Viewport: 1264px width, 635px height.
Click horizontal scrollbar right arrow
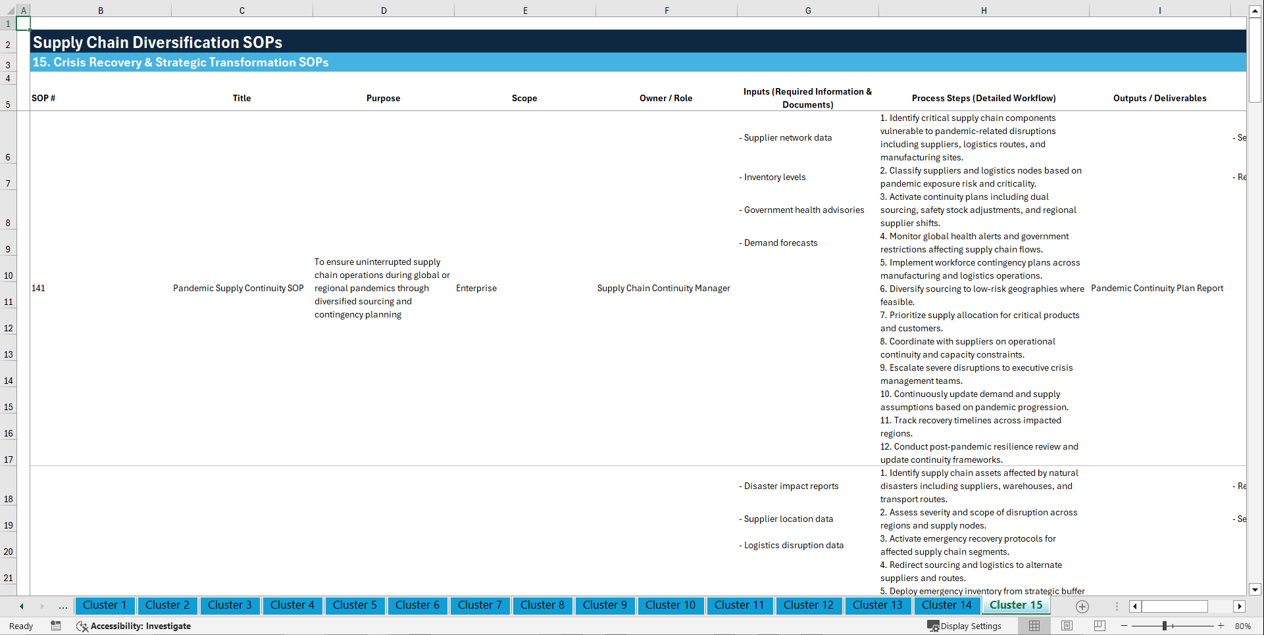1240,606
